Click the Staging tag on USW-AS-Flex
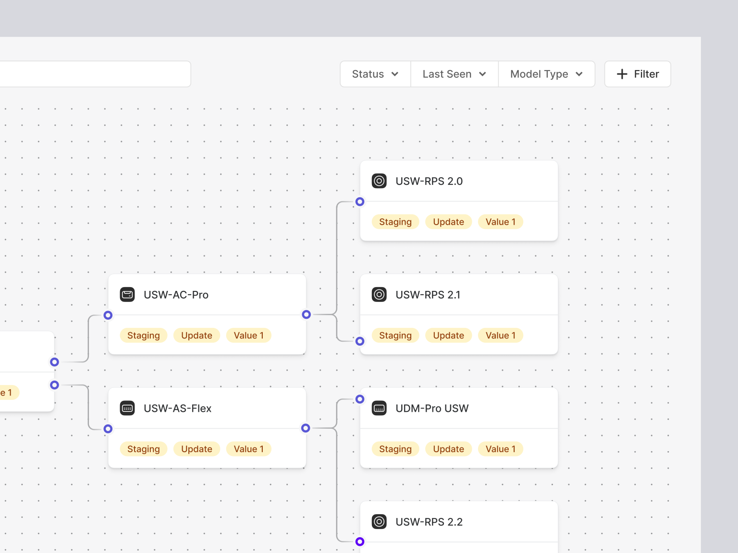 (x=143, y=449)
